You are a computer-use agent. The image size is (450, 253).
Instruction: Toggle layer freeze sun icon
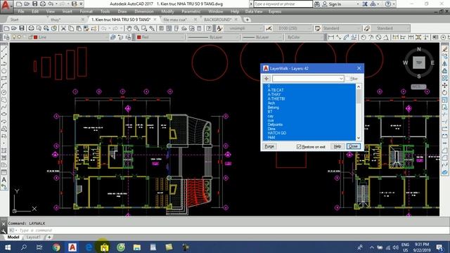(19, 37)
